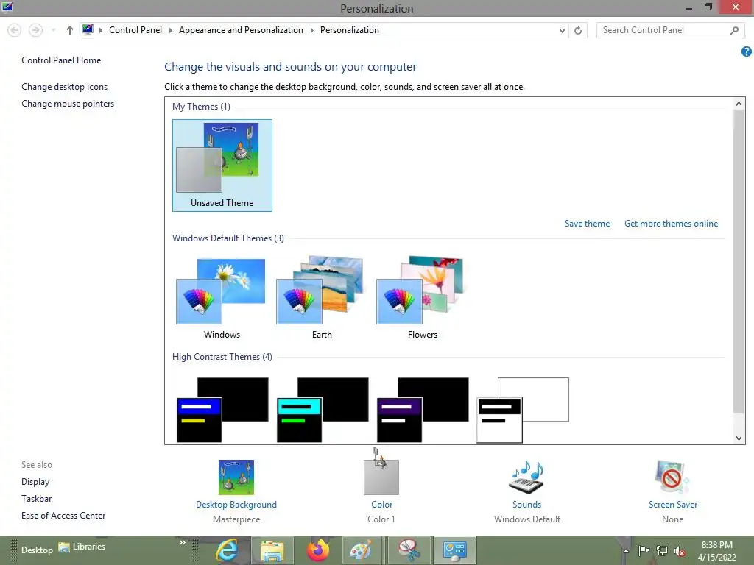754x565 pixels.
Task: Open Ease of Access Center link
Action: tap(63, 515)
